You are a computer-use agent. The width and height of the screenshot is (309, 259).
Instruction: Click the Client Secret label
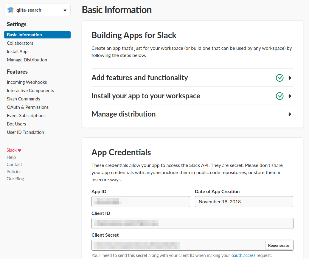105,235
